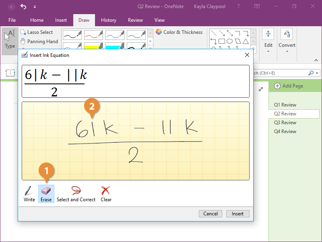Open the Insert ribbon tab
Screen dimensions: 322x242
61,20
